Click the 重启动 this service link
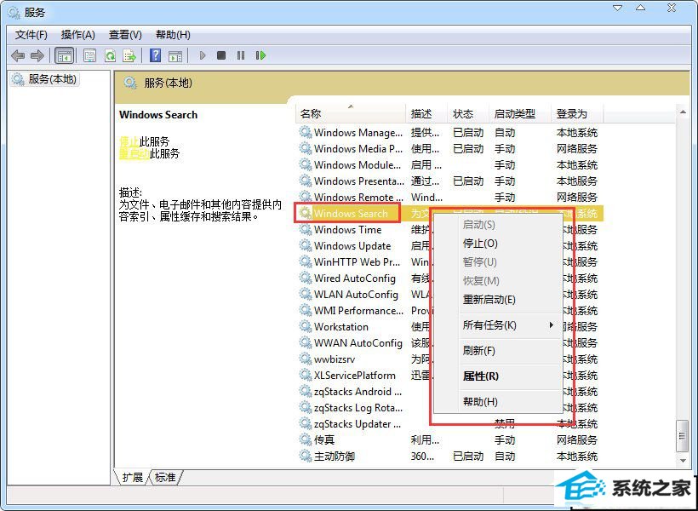This screenshot has height=511, width=698. (x=134, y=153)
